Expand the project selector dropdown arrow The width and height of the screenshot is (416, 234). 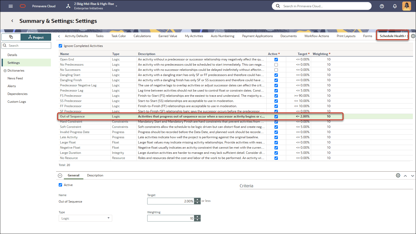tap(116, 6)
